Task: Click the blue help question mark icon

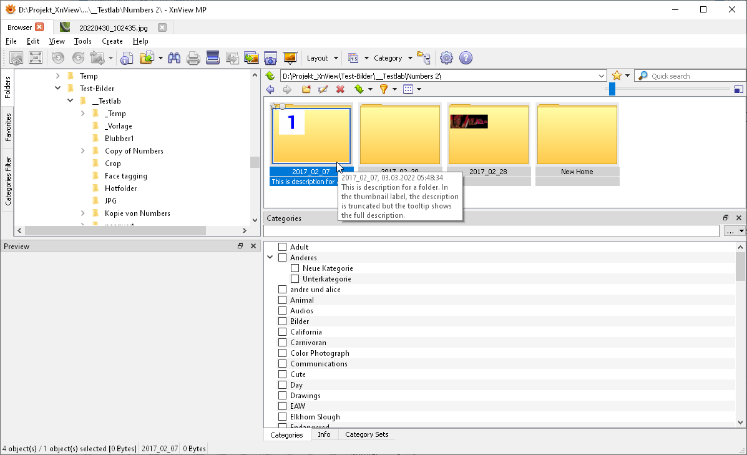Action: click(x=466, y=58)
